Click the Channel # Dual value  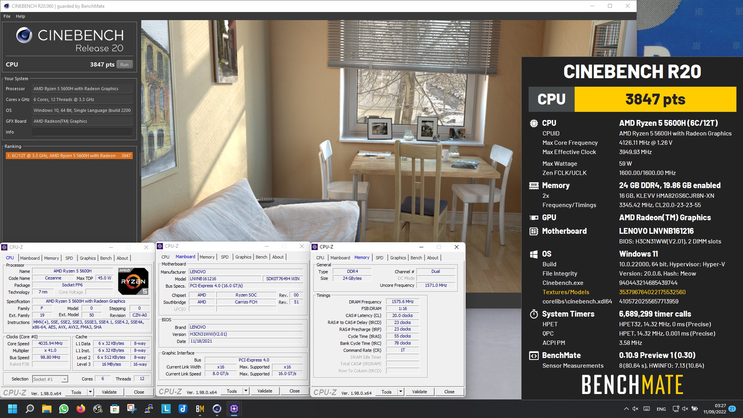[436, 271]
